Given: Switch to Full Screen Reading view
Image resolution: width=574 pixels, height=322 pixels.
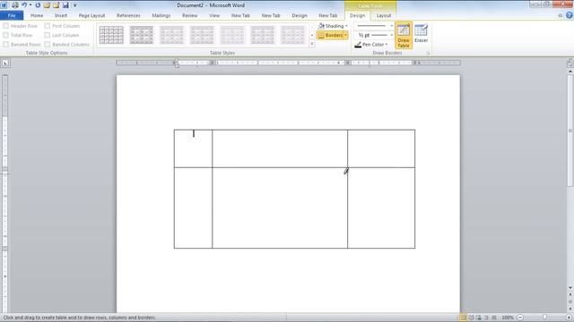Looking at the screenshot, I should pyautogui.click(x=471, y=318).
